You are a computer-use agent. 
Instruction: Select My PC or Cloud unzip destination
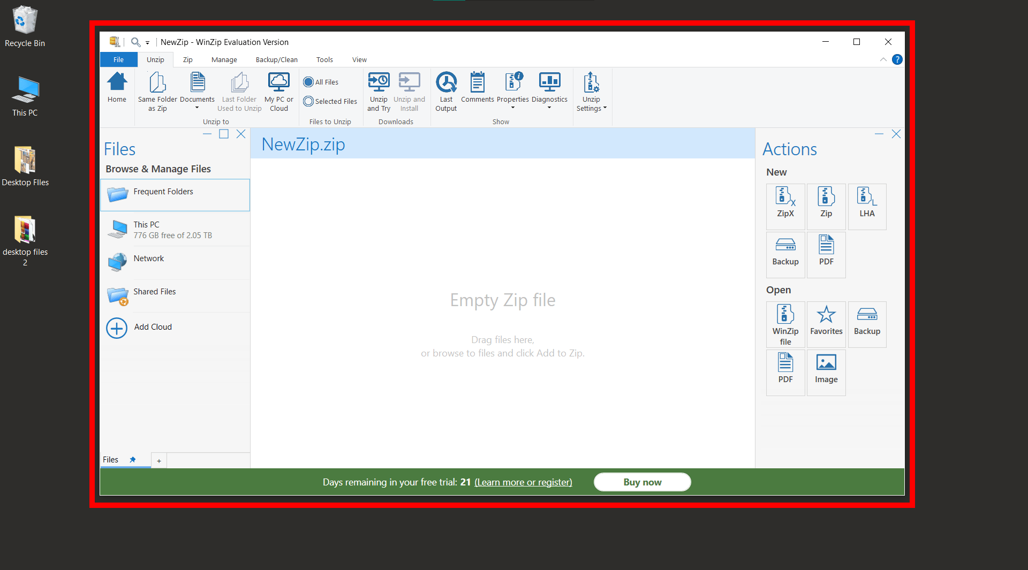click(278, 91)
